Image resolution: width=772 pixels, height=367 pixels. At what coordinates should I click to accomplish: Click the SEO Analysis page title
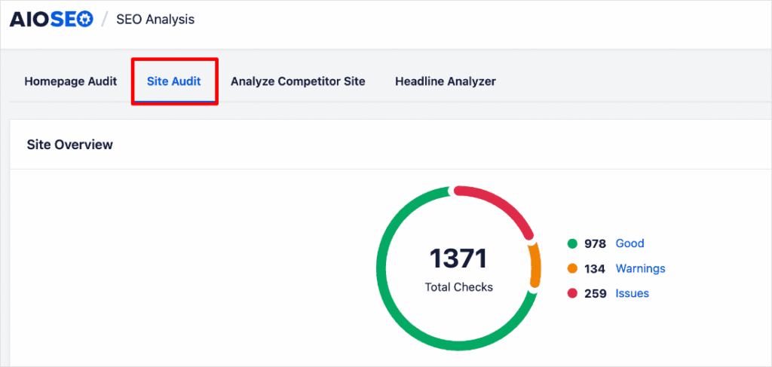click(x=155, y=20)
